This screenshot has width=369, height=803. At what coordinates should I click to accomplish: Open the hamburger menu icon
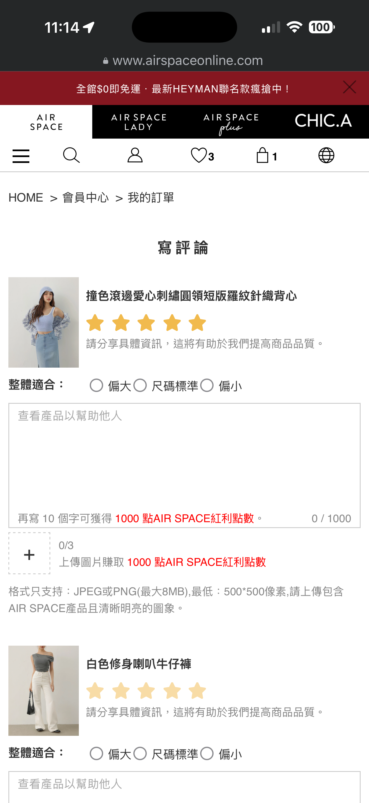21,156
